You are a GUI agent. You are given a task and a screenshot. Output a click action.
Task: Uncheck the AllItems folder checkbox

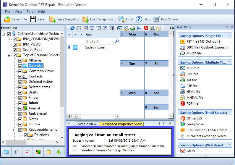click(20, 61)
